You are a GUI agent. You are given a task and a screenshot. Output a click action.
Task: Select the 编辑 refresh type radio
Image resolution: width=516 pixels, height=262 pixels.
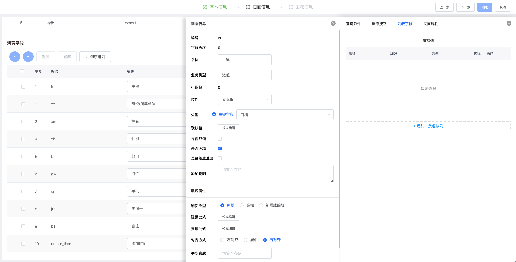click(x=242, y=205)
